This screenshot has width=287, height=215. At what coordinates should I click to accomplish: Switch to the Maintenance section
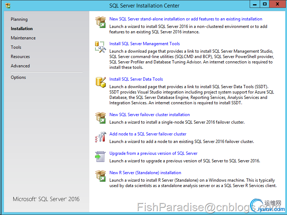(x=23, y=38)
